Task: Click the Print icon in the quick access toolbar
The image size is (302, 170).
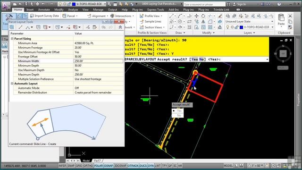Action: [37, 4]
